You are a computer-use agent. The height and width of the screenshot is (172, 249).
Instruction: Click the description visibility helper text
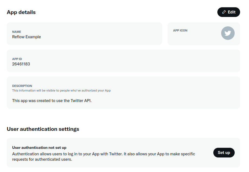tap(61, 91)
